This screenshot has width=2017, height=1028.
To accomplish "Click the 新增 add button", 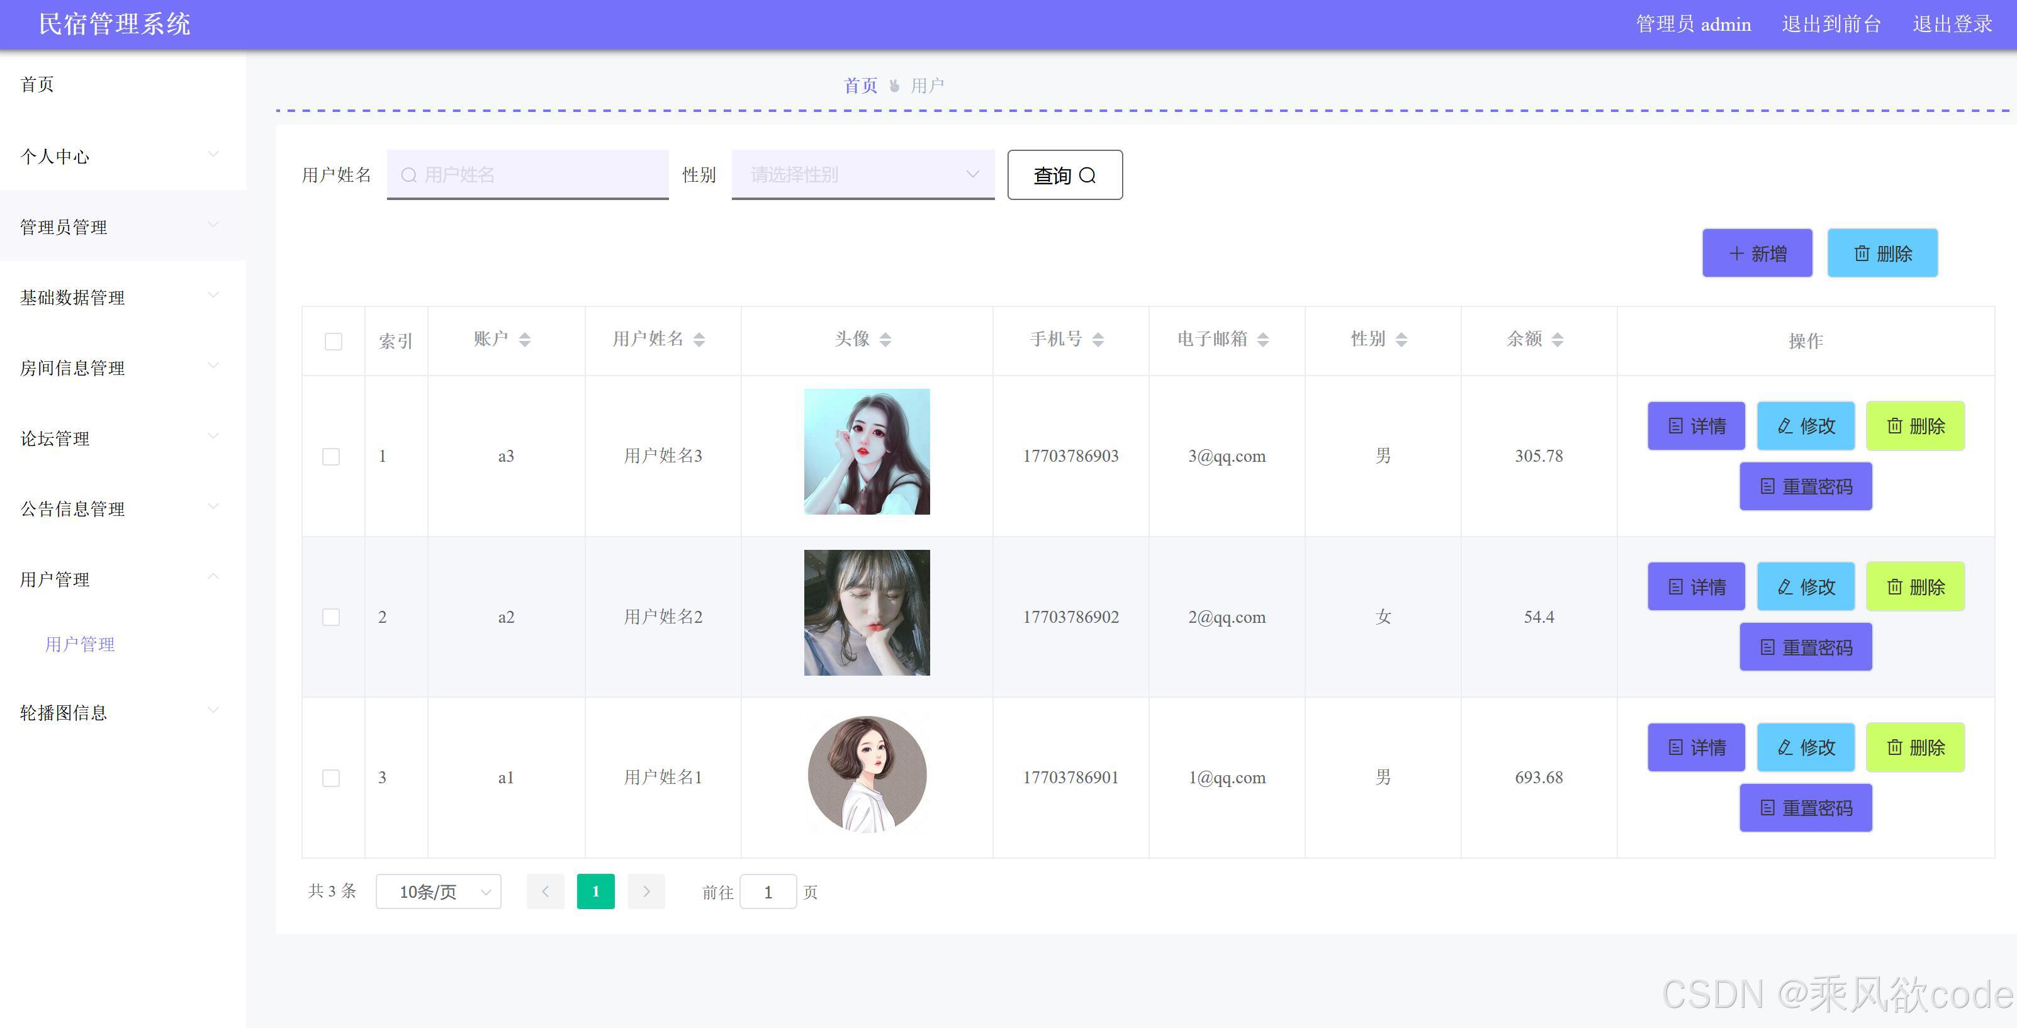I will click(1756, 253).
